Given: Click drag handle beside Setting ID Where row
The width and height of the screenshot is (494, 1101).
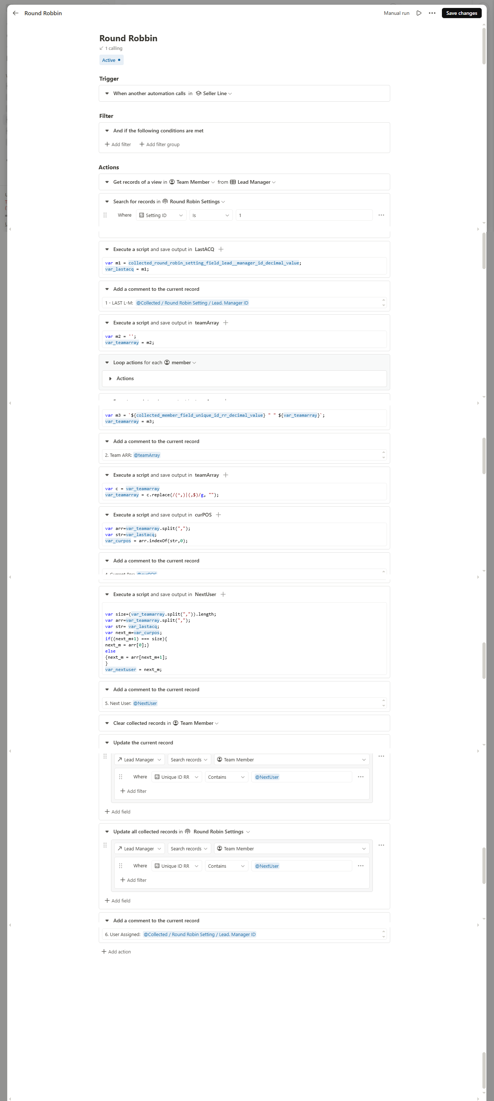Looking at the screenshot, I should (105, 215).
